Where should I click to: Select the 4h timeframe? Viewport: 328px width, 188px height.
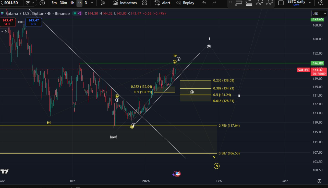79,3
